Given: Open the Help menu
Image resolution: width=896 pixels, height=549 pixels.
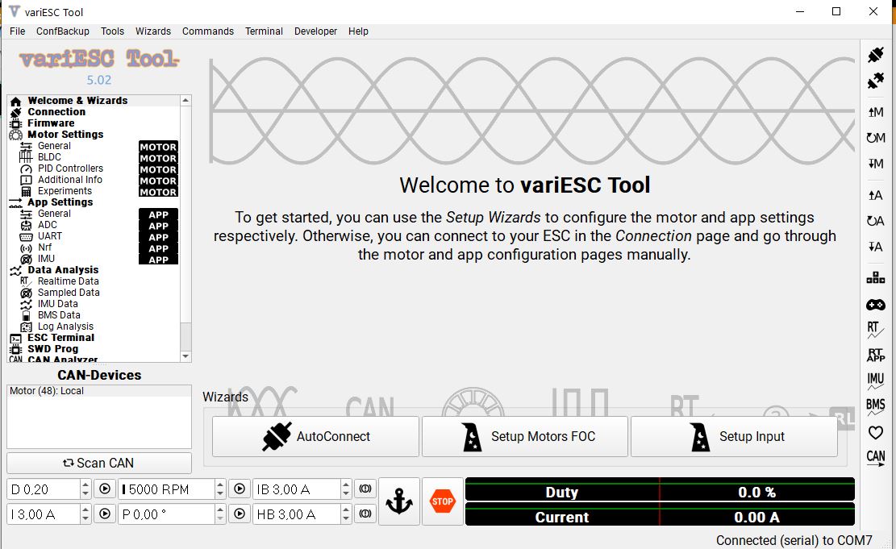Looking at the screenshot, I should pos(358,31).
